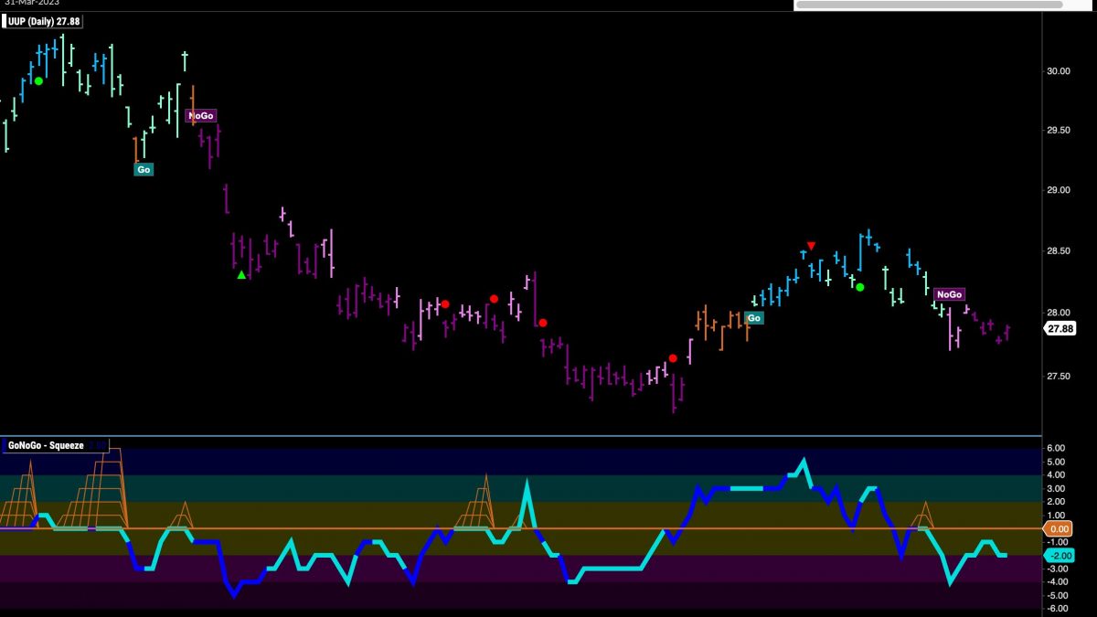The height and width of the screenshot is (617, 1097).
Task: Click the red dot beneath the tall pink bar
Action: (x=542, y=323)
